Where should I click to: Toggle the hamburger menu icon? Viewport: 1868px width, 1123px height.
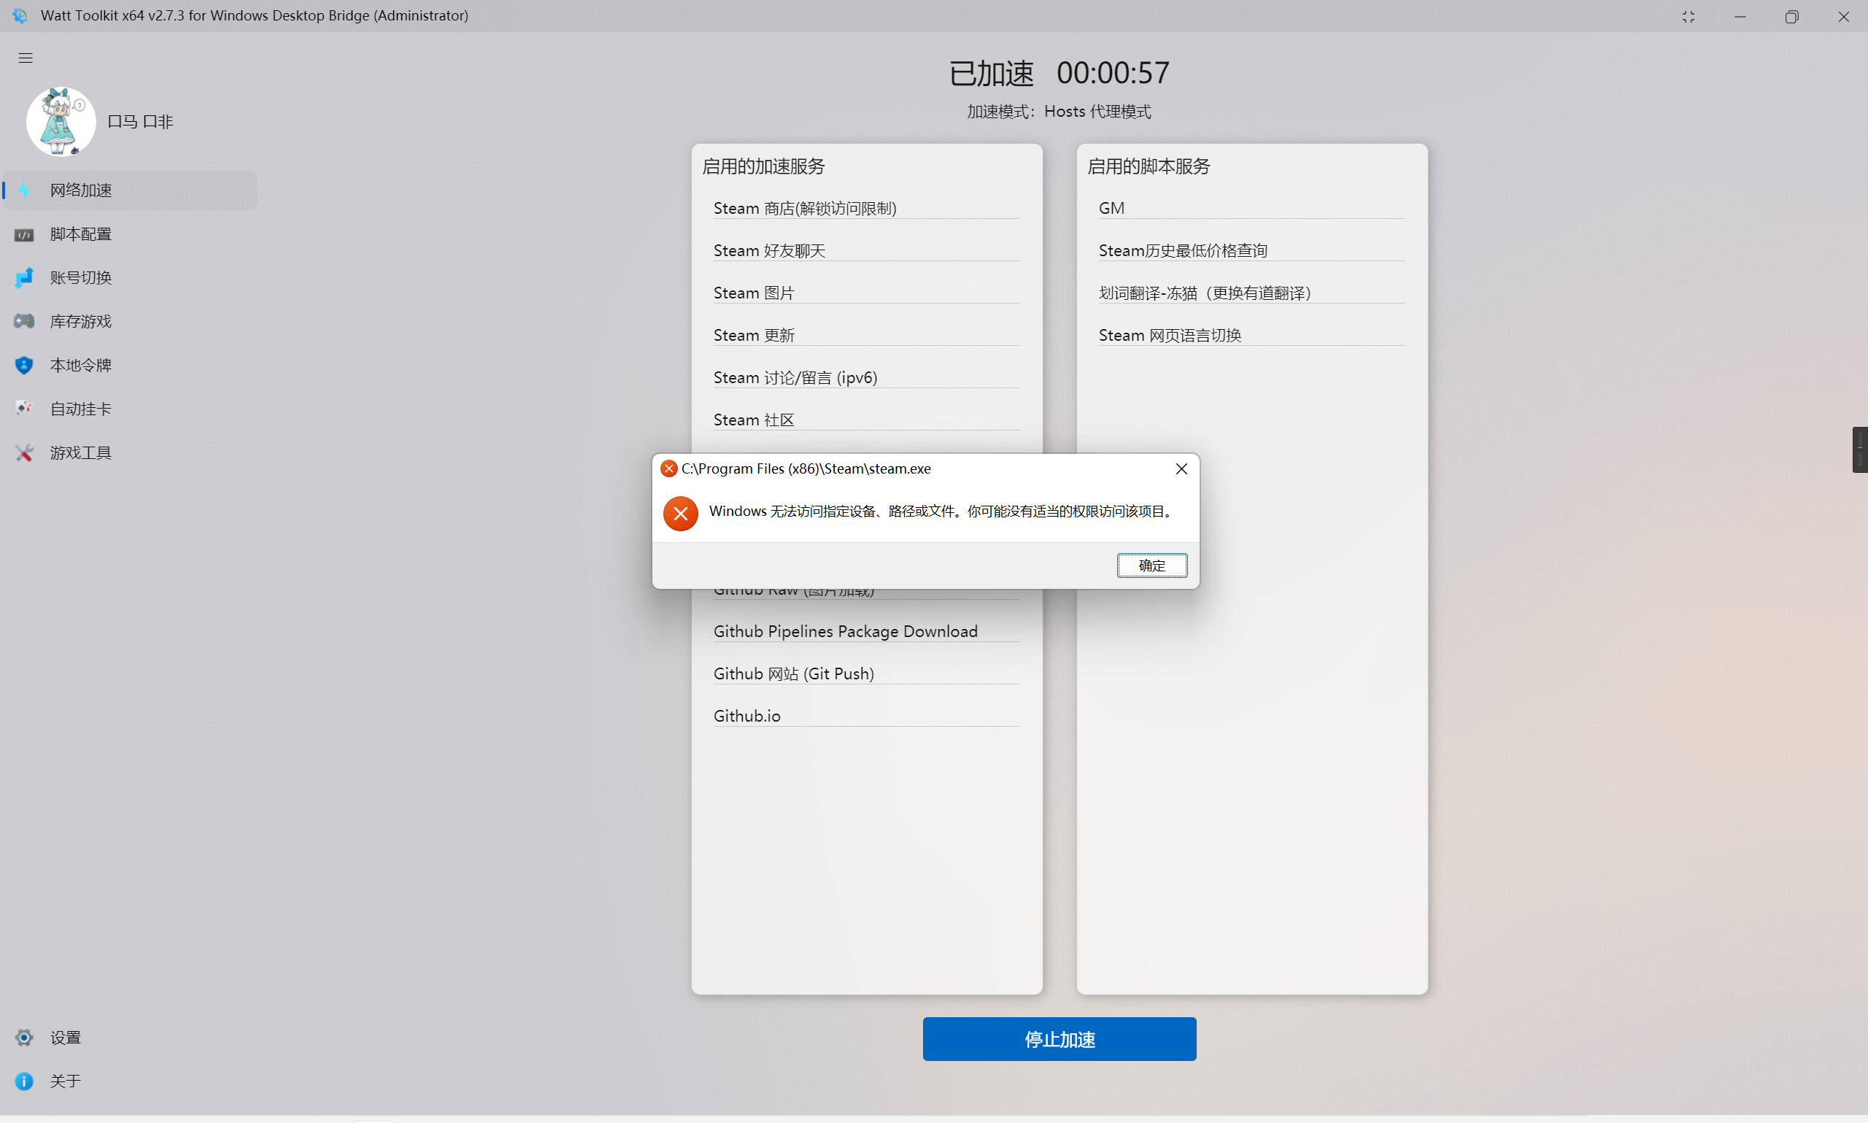[x=26, y=58]
